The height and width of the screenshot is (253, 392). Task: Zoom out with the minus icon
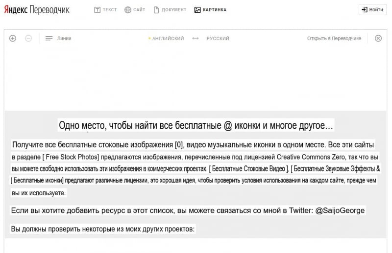coord(28,38)
